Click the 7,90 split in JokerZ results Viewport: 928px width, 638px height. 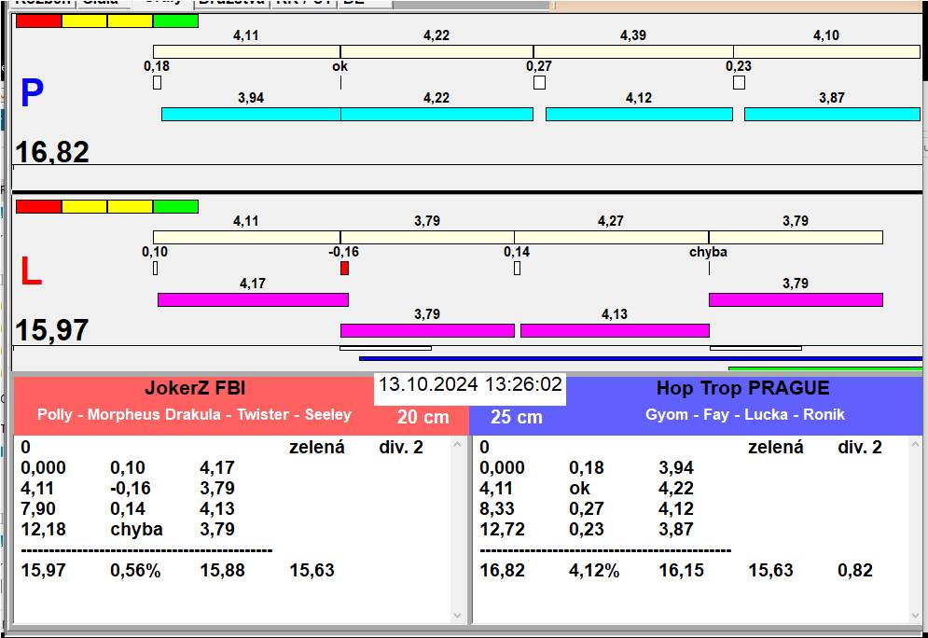38,509
